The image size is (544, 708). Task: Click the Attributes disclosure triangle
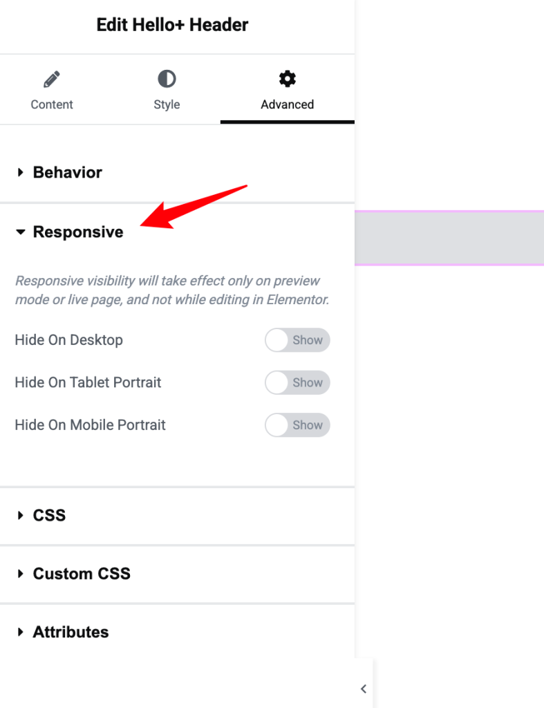[20, 632]
